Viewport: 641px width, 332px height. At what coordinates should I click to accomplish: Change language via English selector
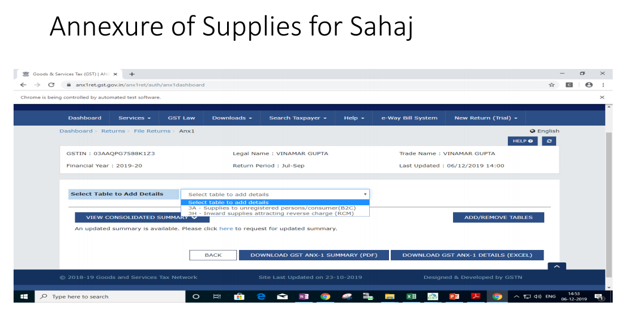tap(545, 131)
